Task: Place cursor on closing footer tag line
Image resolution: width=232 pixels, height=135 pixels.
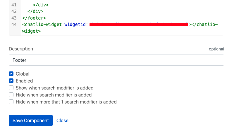Action: (x=34, y=18)
